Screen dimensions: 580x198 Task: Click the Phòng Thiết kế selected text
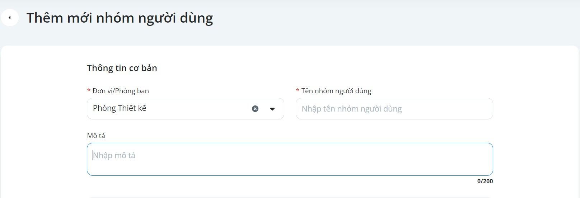(x=120, y=108)
